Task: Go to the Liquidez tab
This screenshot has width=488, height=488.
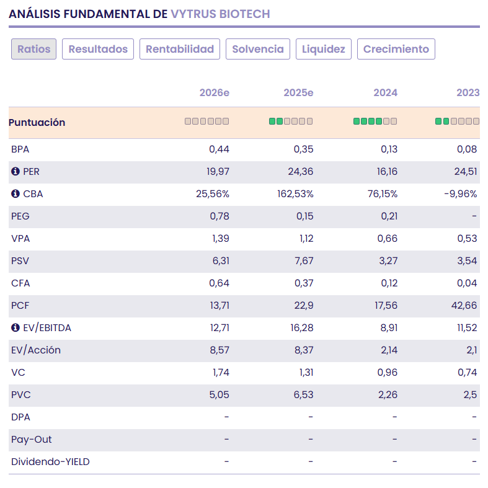Action: coord(324,49)
